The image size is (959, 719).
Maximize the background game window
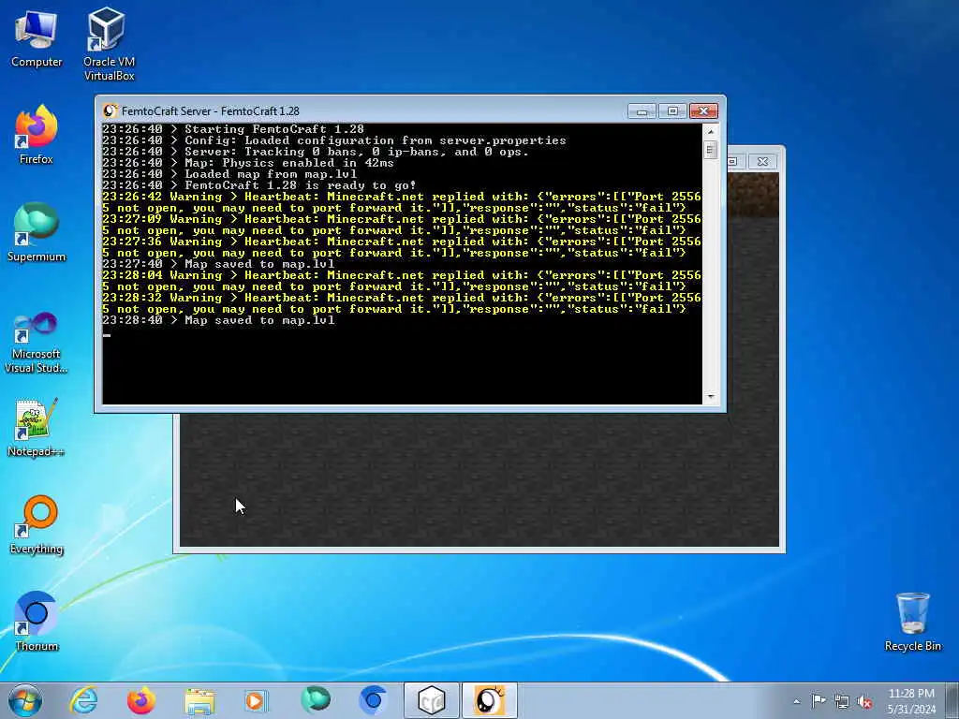733,161
